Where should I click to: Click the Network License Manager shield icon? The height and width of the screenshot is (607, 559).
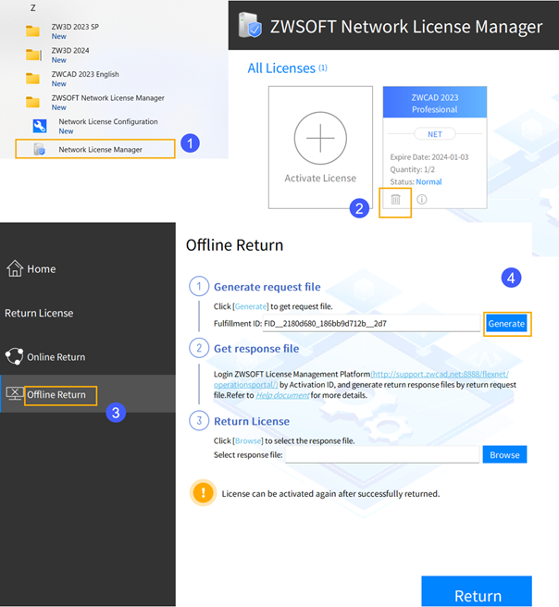tap(39, 149)
